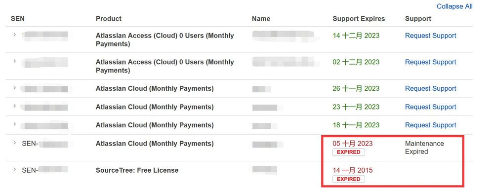Click Atlassian Access product expiring 02 十二月 2023
Viewport: 493px width, 188px height.
pos(165,66)
